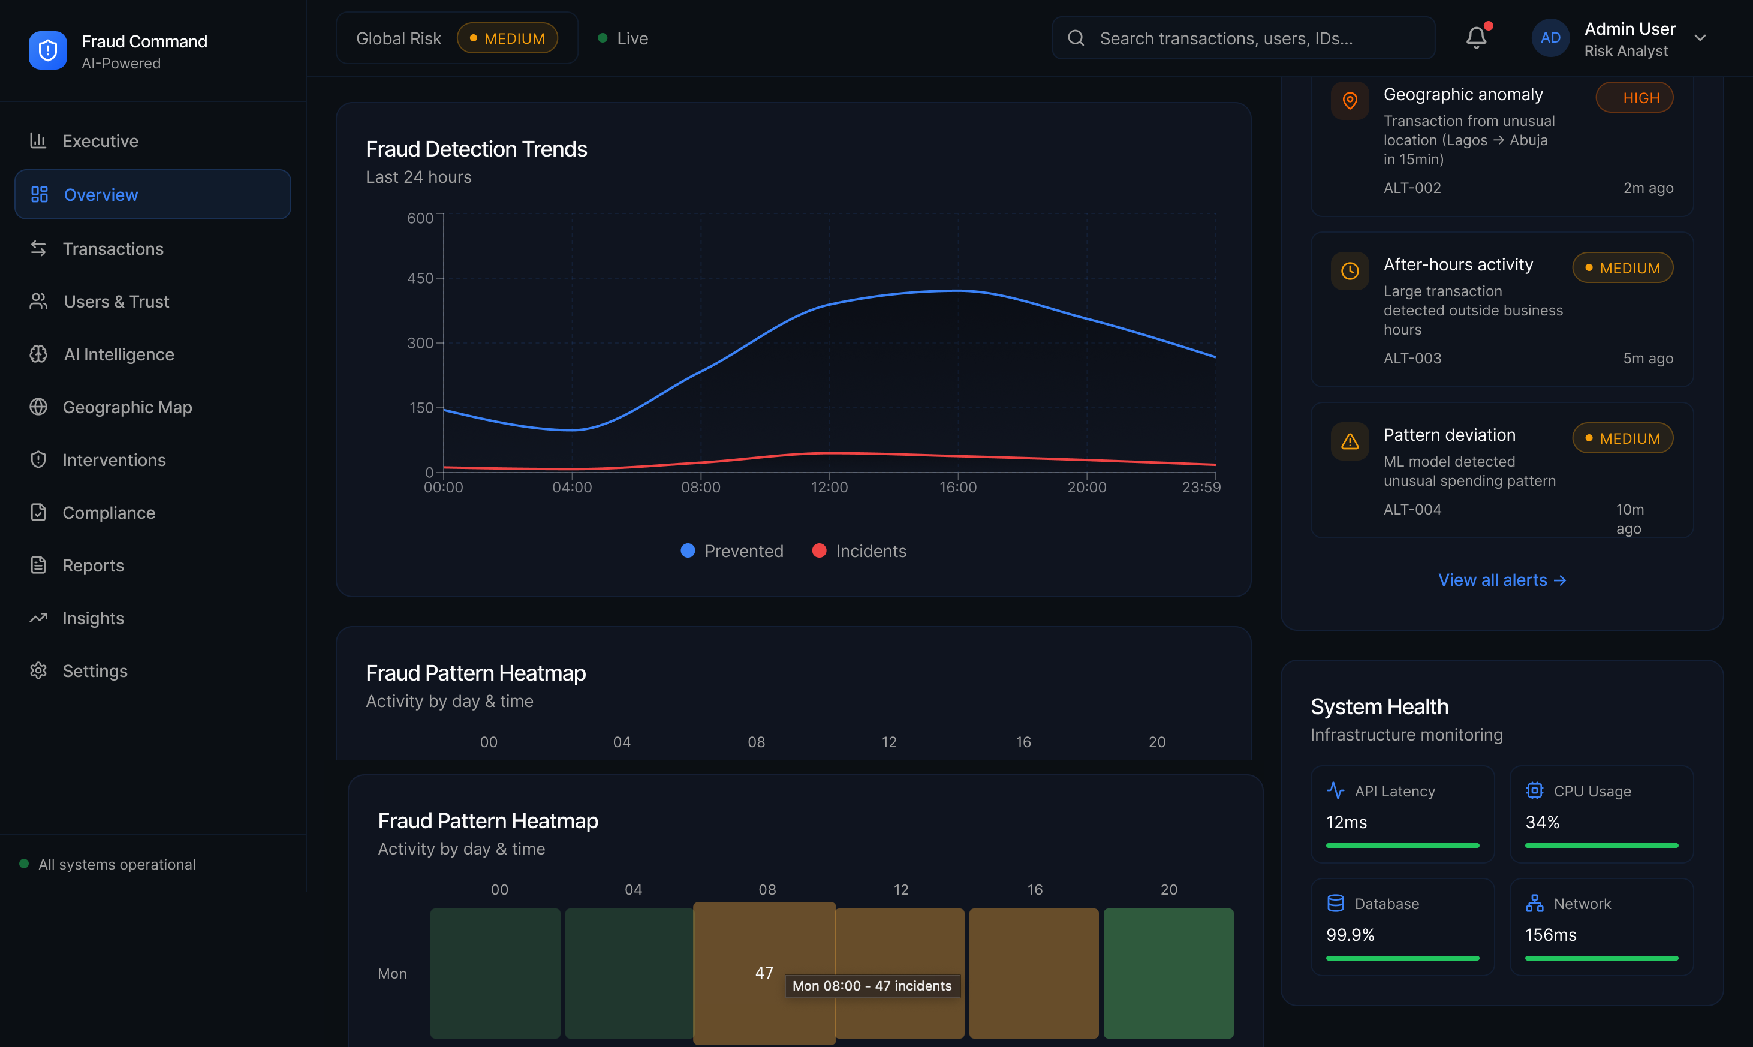
Task: Click the Pattern deviation warning icon
Action: pyautogui.click(x=1350, y=442)
